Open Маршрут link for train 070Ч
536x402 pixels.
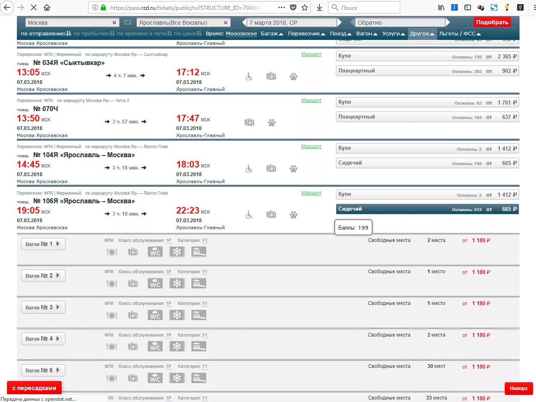[x=311, y=100]
